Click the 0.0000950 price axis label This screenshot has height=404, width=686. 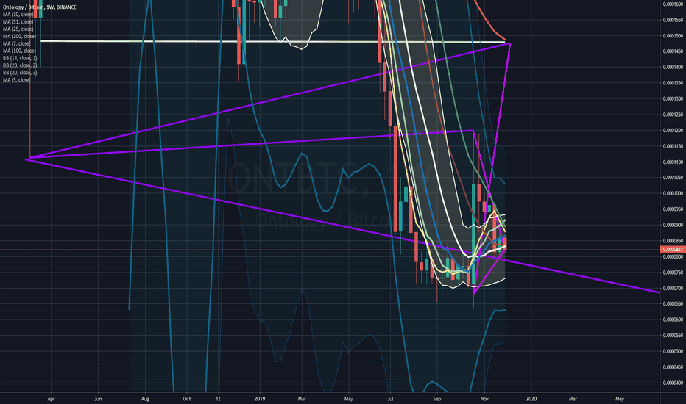tap(673, 209)
